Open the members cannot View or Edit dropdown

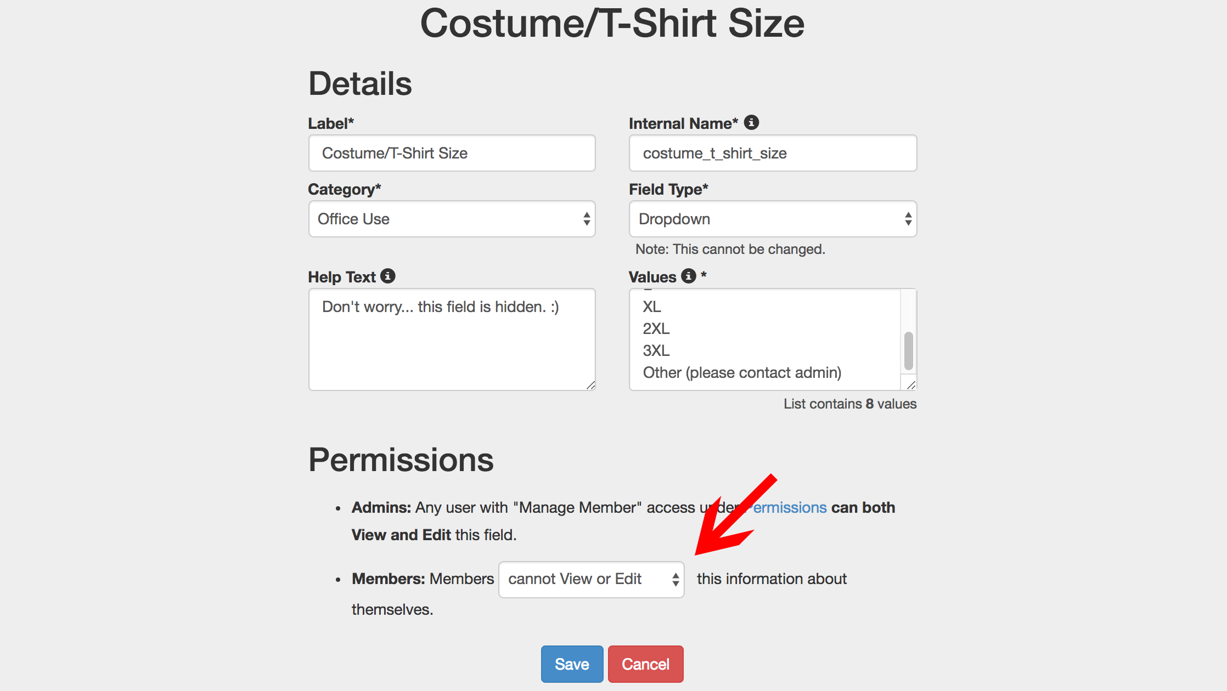point(592,579)
